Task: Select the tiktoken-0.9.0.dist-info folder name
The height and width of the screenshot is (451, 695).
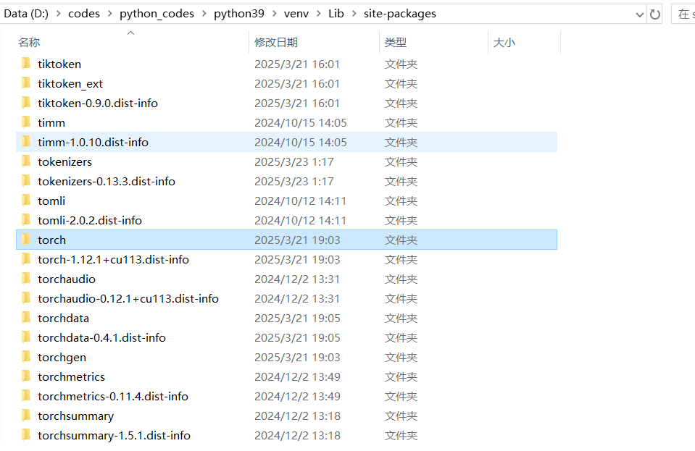Action: pos(98,103)
